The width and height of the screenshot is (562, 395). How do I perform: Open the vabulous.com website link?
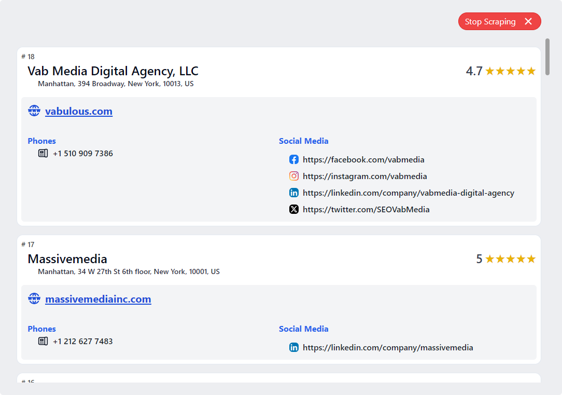click(79, 112)
